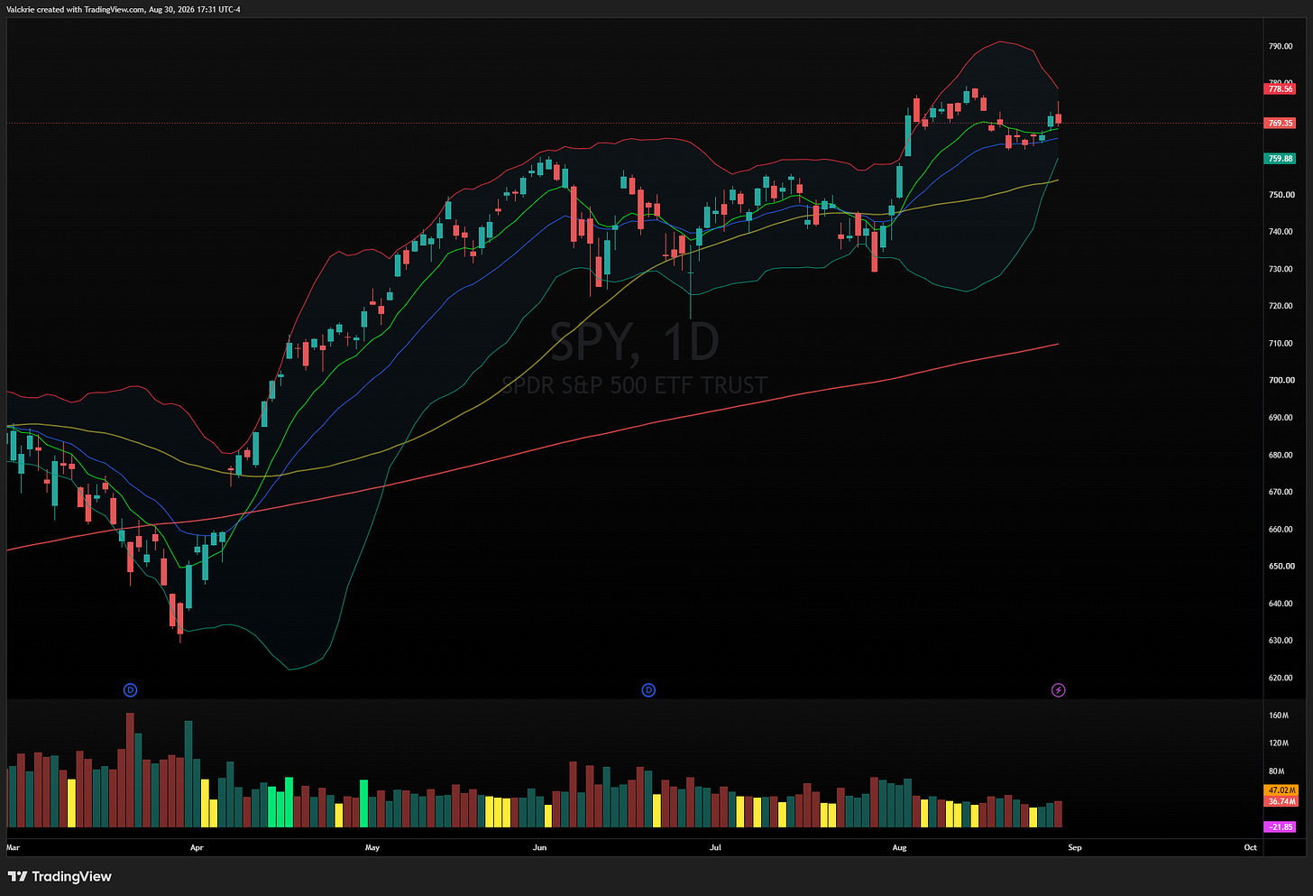Click the 750.00 price axis label
Screen dimensions: 1313x896
click(1281, 195)
